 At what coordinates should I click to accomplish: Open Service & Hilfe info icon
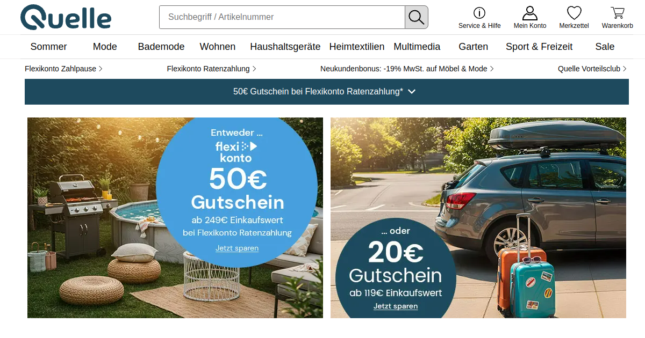[x=479, y=13]
